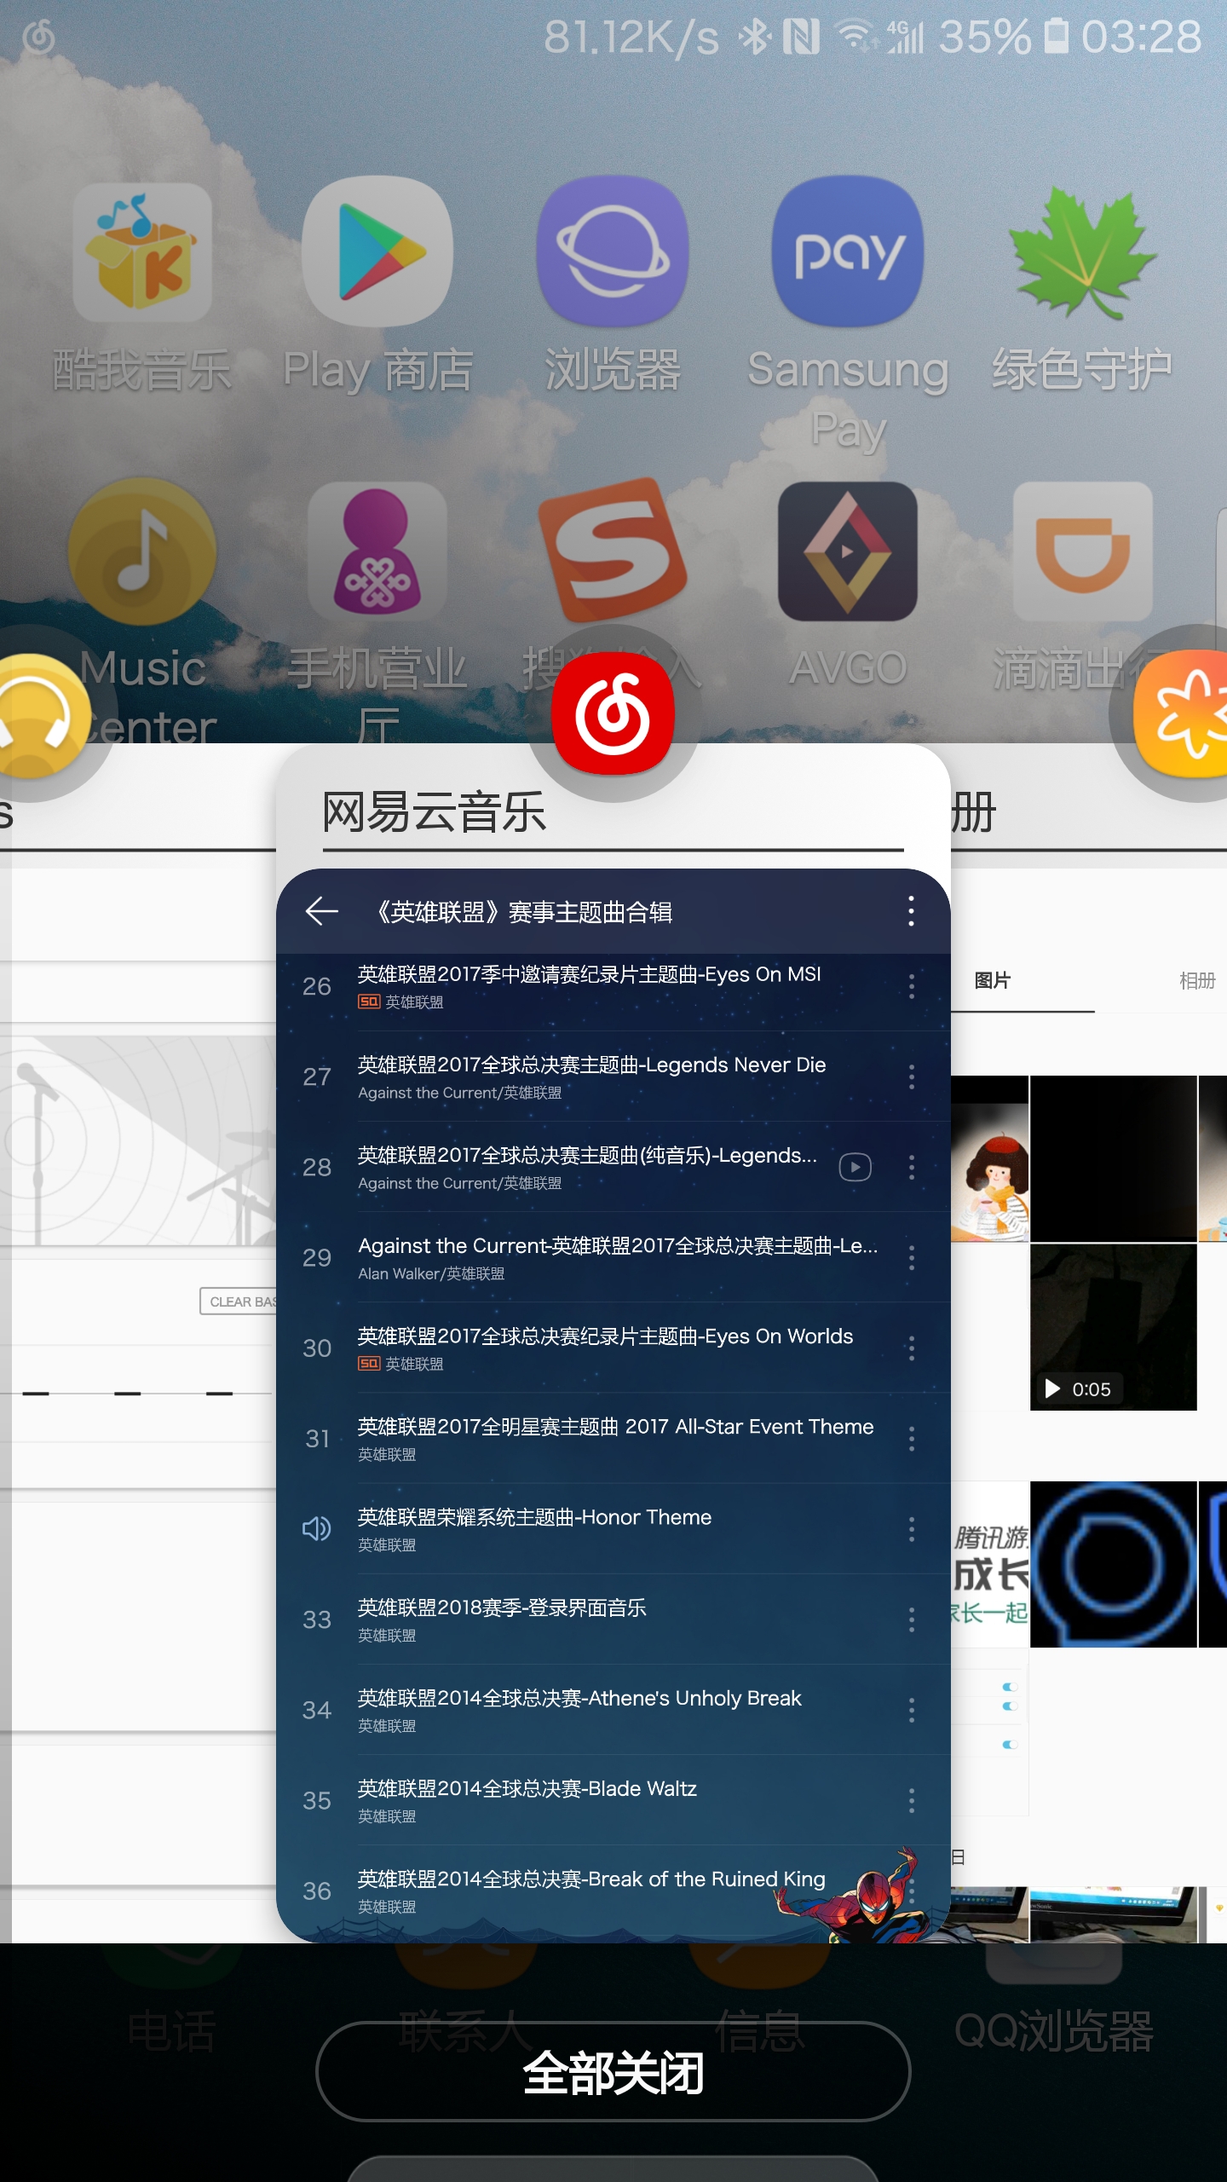Play the music video for song 28
Screen dimensions: 1227x2182
pos(855,1167)
